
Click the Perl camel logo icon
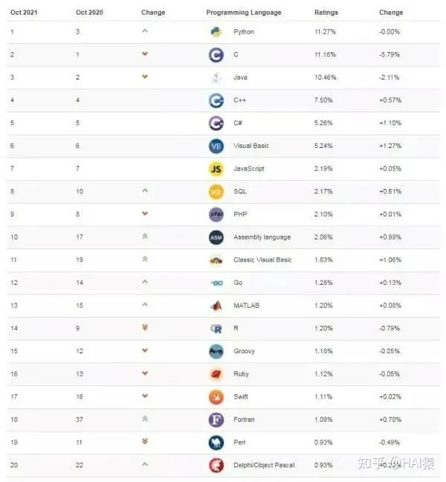coord(216,443)
